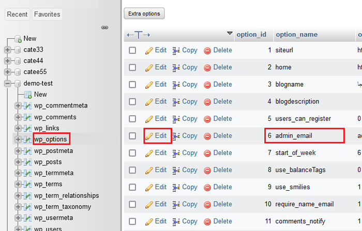Image resolution: width=362 pixels, height=231 pixels.
Task: Click red Delete icon in use_smilies row
Action: [207, 188]
